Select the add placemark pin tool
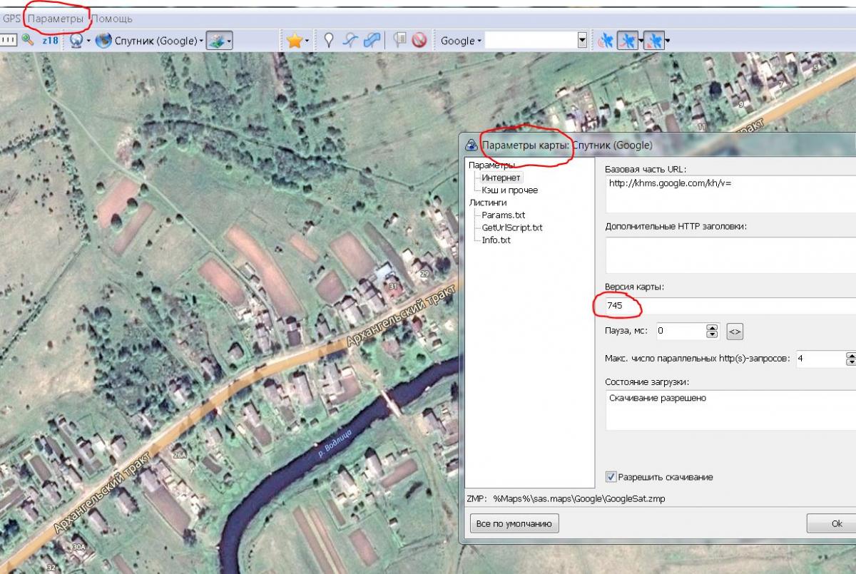The width and height of the screenshot is (856, 574). 329,41
